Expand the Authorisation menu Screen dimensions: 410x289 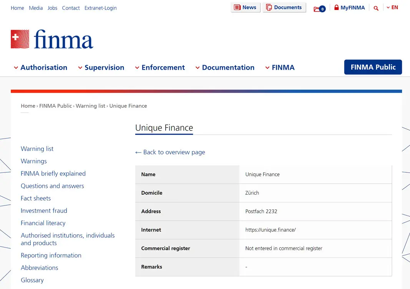click(x=40, y=68)
